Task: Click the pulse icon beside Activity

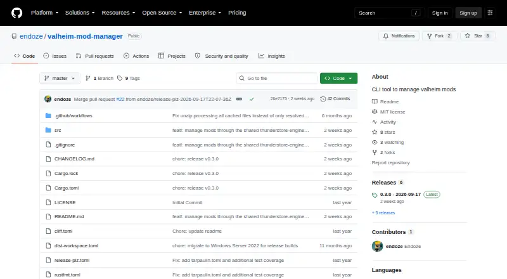Action: click(x=375, y=122)
